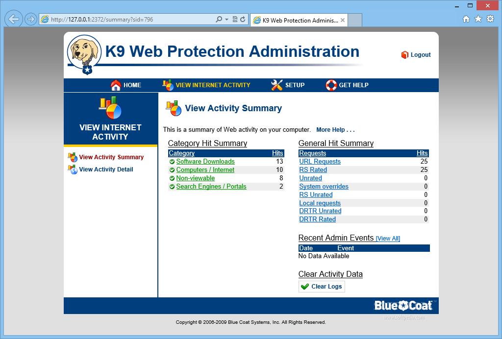
Task: Open the RS Unrated link
Action: pyautogui.click(x=316, y=195)
